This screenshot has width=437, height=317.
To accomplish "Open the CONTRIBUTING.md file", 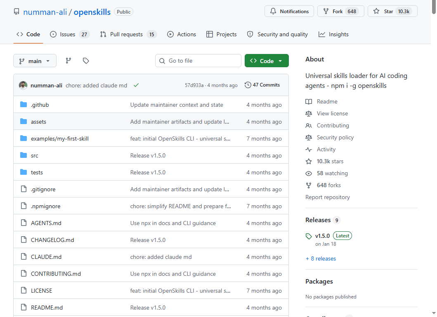I will coord(56,274).
